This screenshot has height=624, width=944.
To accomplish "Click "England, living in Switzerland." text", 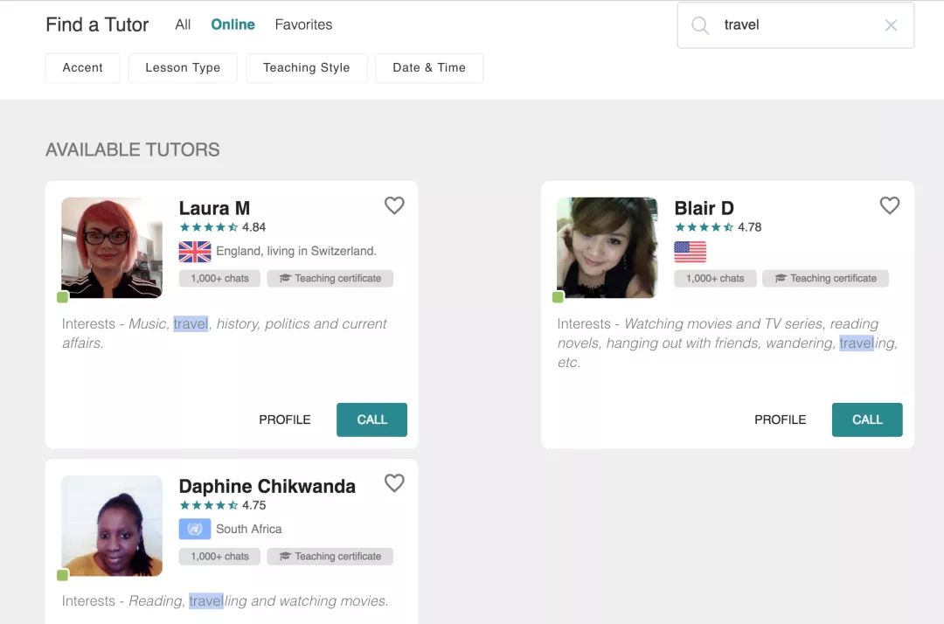I will point(296,251).
